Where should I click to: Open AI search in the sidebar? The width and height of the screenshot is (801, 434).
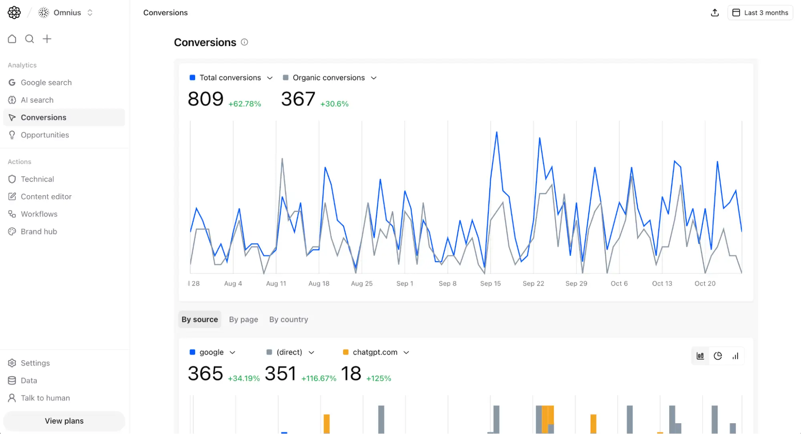click(x=37, y=100)
